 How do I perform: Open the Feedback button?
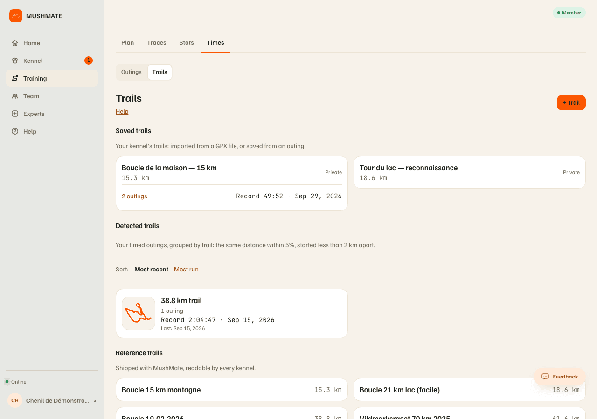click(560, 377)
